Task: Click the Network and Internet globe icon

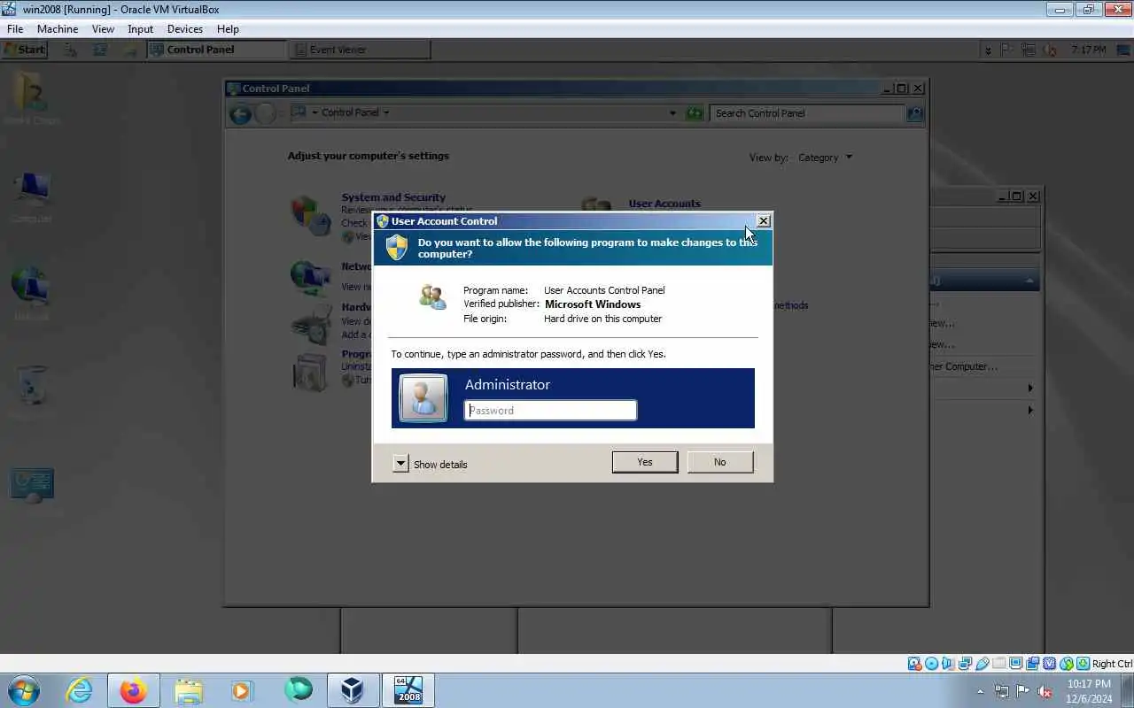Action: 310,277
